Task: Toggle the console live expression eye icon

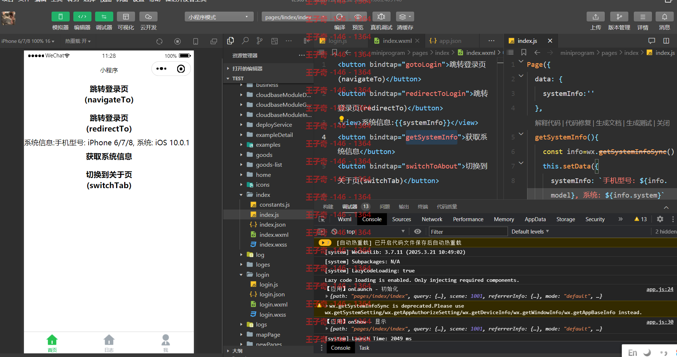Action: point(418,231)
